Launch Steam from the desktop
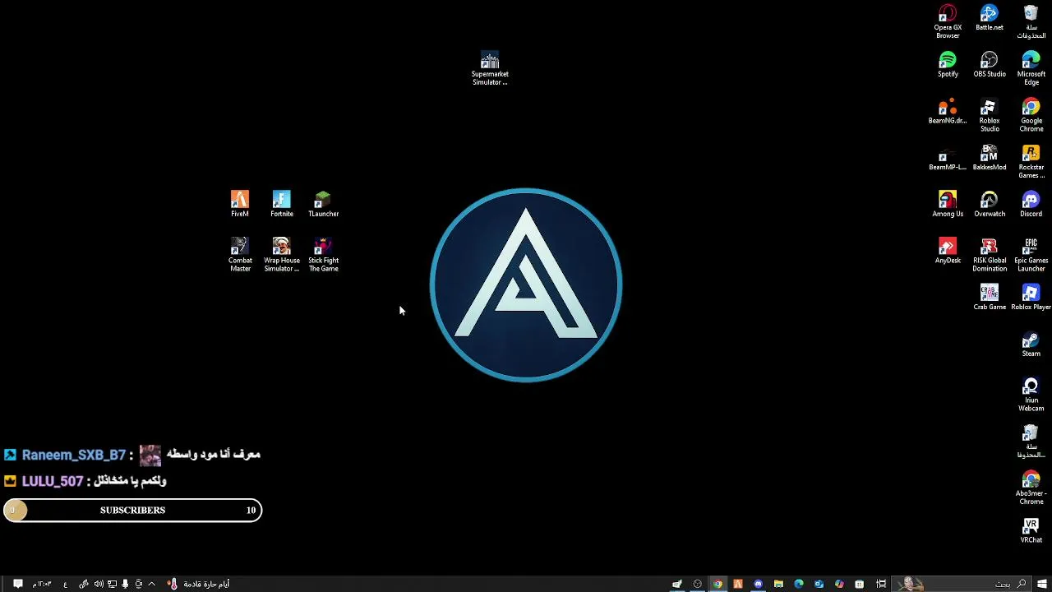1052x592 pixels. pyautogui.click(x=1031, y=345)
